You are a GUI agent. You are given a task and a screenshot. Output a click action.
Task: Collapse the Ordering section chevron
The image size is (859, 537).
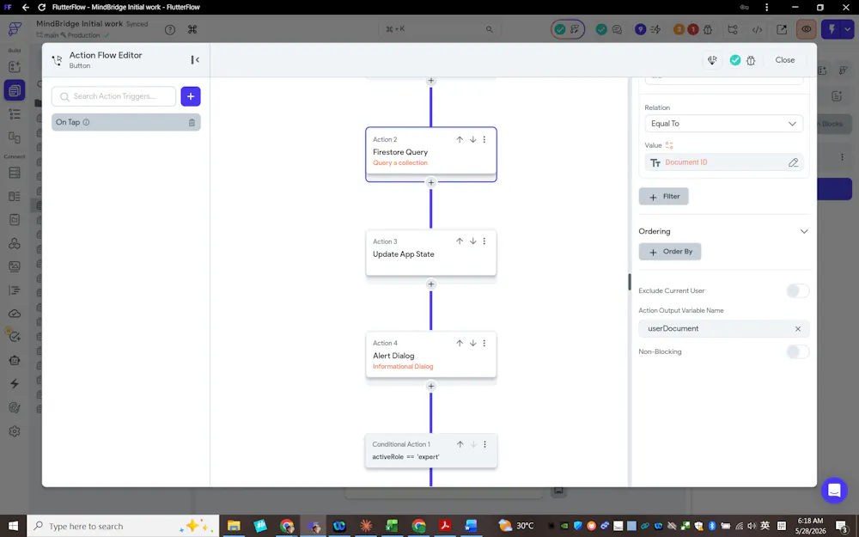804,231
